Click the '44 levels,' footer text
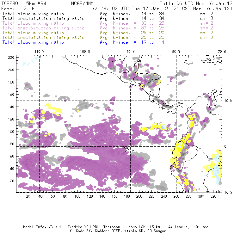 [179, 227]
